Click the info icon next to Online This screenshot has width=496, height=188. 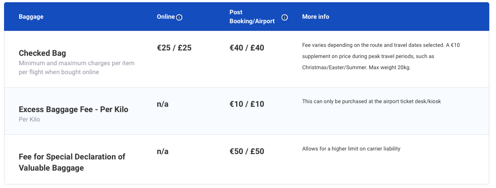(179, 17)
